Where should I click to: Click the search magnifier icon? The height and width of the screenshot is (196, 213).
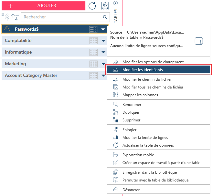pos(105,17)
